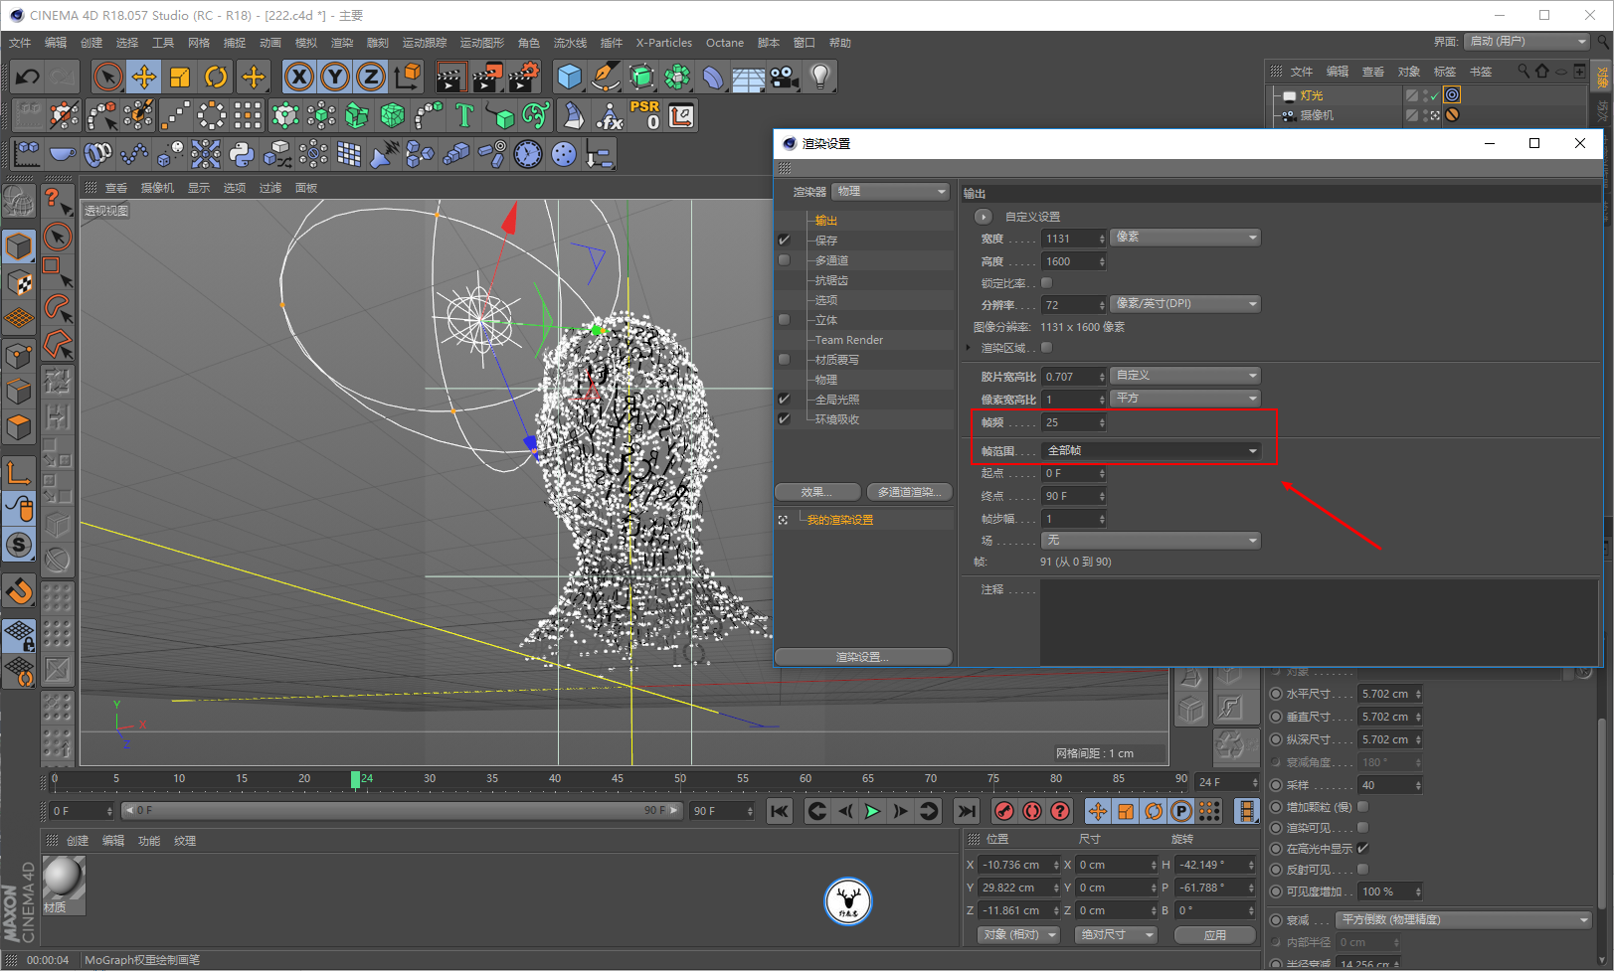The width and height of the screenshot is (1614, 971).
Task: Open material manager Create menu
Action: 78,841
